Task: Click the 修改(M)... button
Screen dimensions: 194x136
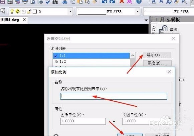Action: pos(157,63)
